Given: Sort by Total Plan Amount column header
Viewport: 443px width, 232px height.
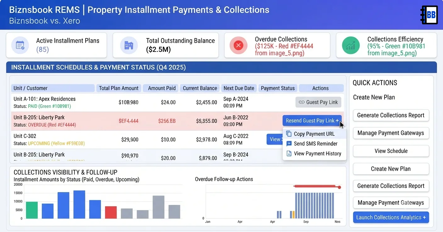Looking at the screenshot, I should (x=119, y=88).
